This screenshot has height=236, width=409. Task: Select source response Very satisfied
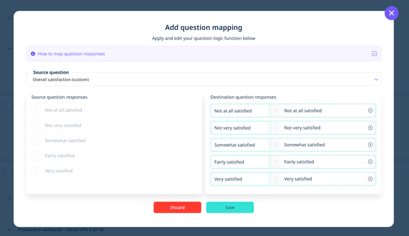pyautogui.click(x=114, y=171)
